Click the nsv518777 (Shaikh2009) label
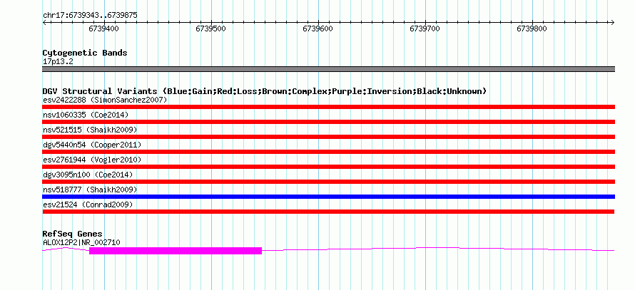This screenshot has width=635, height=290. point(90,190)
